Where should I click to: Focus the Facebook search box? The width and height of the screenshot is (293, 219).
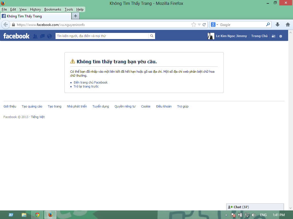(102, 36)
